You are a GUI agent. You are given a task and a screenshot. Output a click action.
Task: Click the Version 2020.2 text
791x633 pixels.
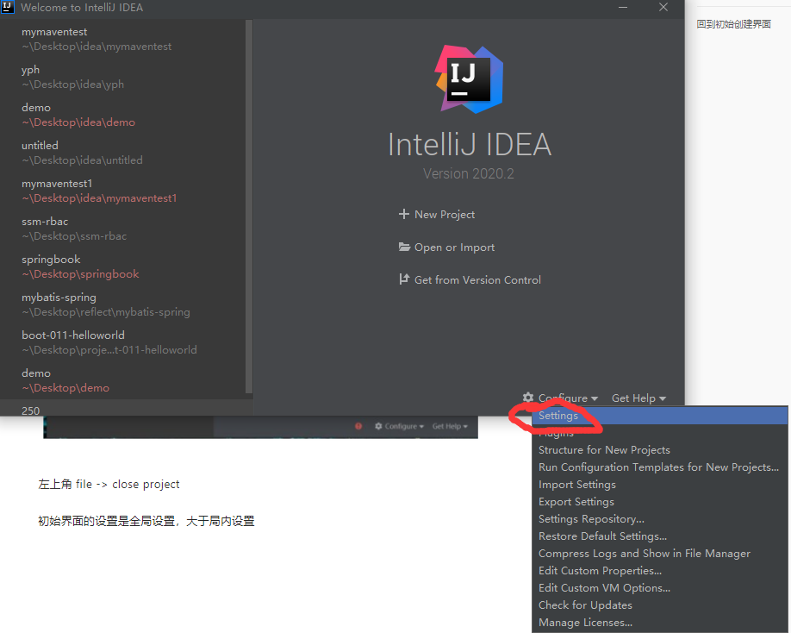[x=468, y=173]
